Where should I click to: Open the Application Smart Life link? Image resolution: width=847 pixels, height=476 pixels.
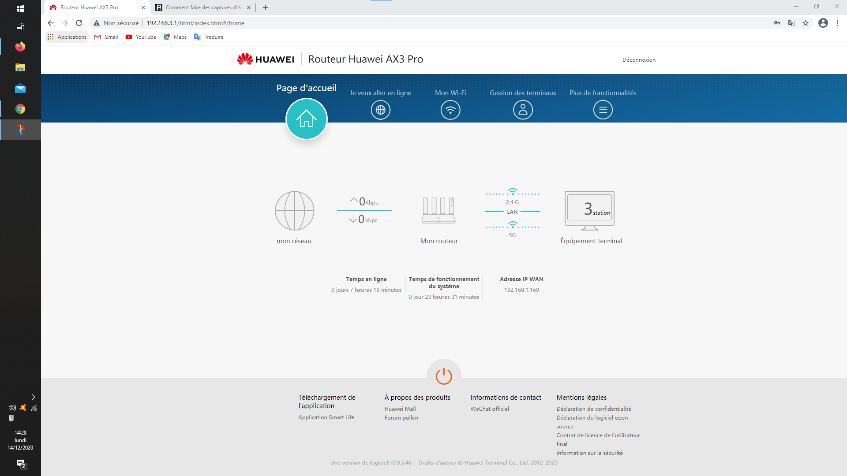click(326, 417)
